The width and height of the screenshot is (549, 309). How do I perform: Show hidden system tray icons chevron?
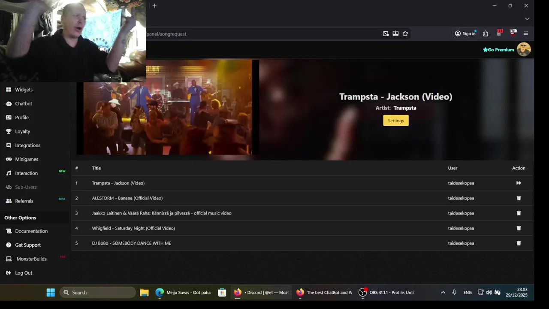click(x=443, y=292)
